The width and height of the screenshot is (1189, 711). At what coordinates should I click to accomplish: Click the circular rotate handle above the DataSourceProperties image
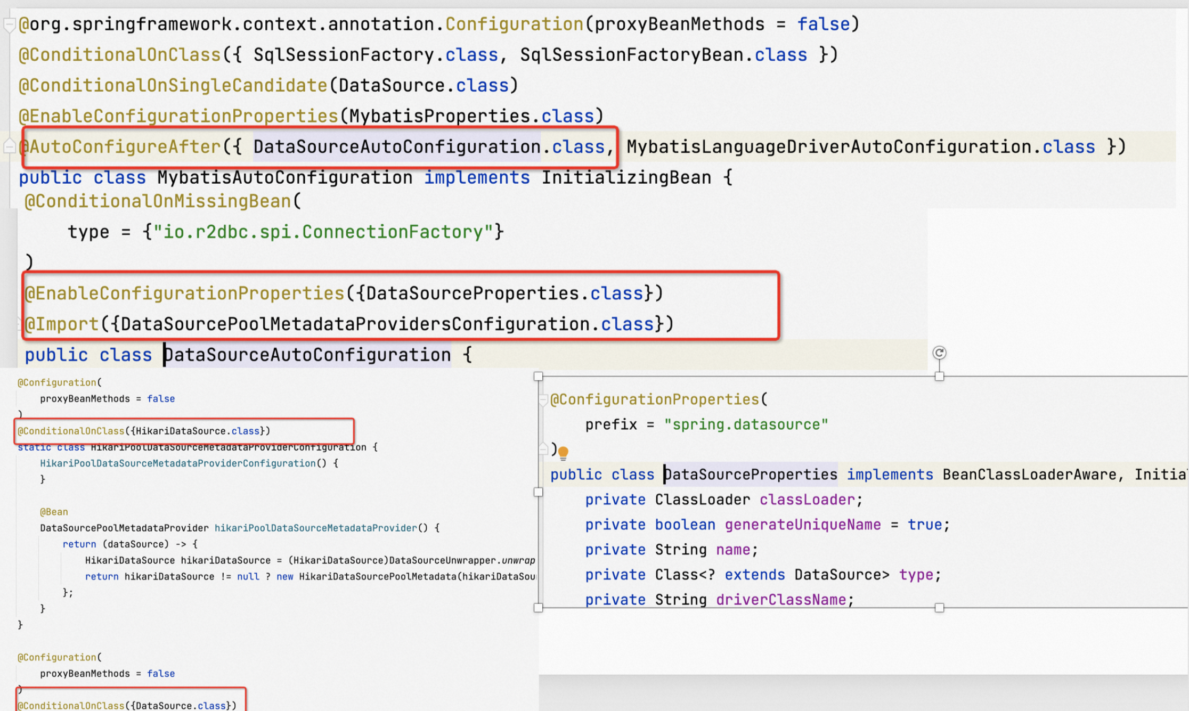(x=939, y=353)
